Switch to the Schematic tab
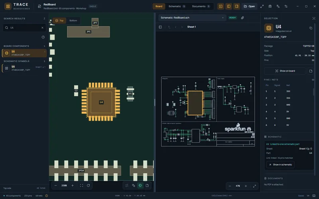Screen dimensions: 319x199 pos(177,6)
